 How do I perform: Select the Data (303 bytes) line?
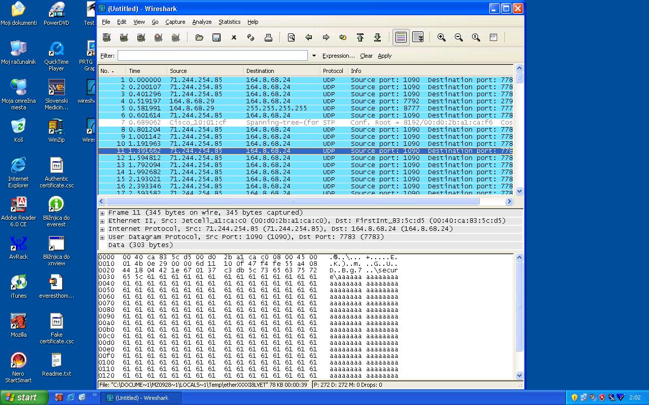click(x=140, y=245)
